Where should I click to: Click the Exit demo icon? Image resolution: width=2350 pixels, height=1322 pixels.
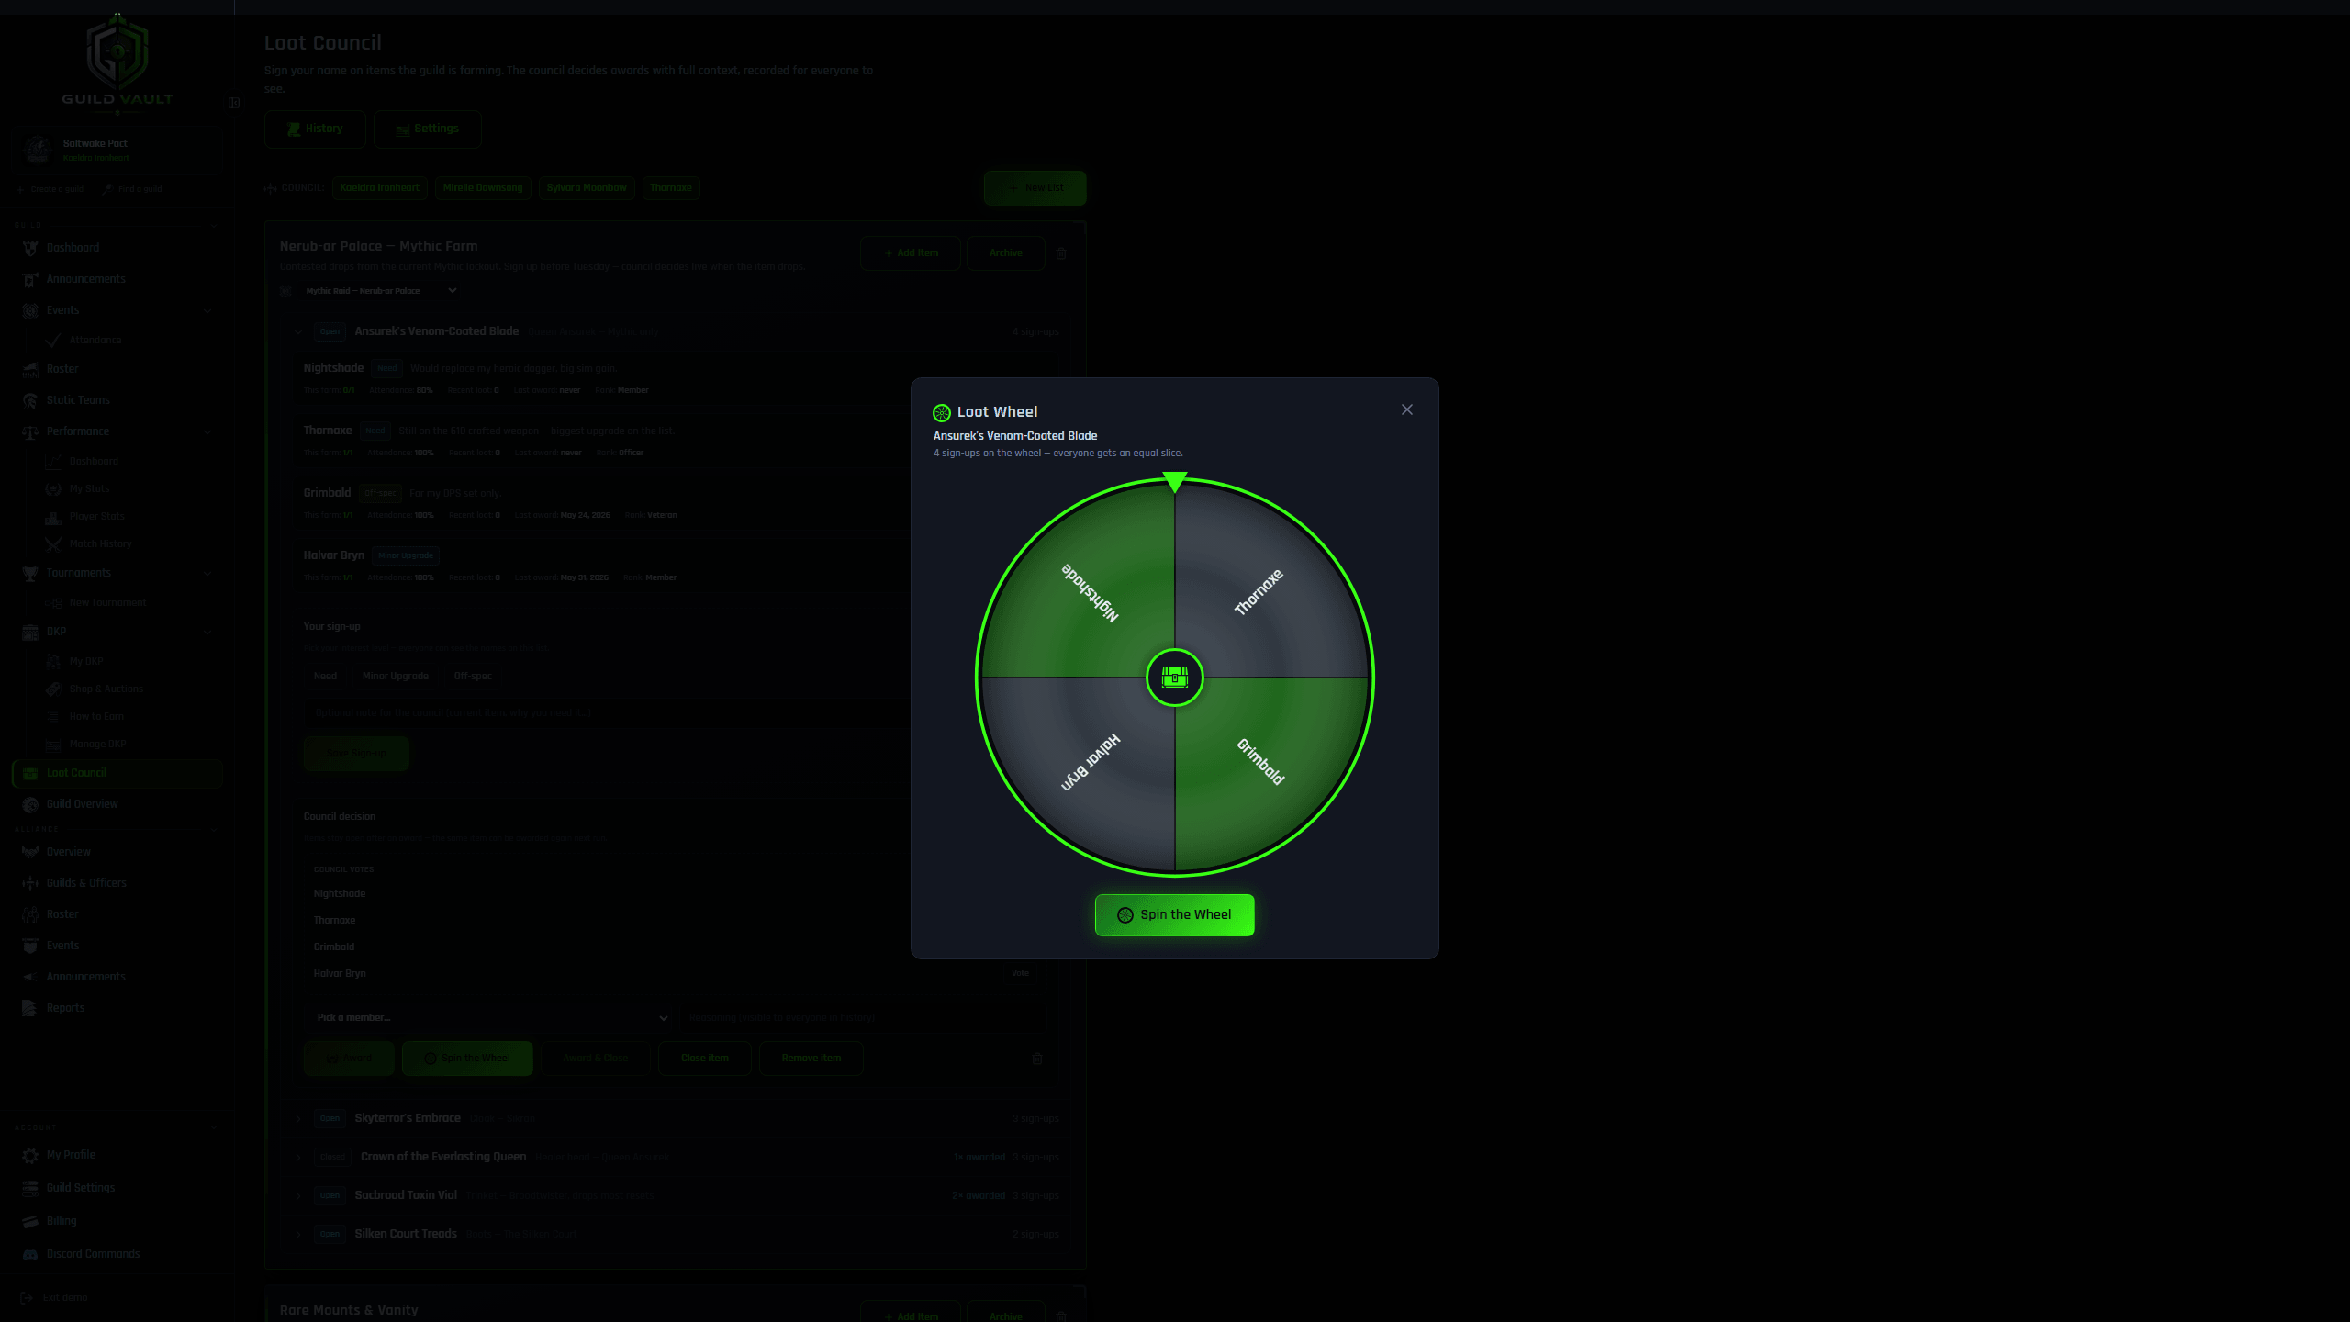(x=27, y=1297)
